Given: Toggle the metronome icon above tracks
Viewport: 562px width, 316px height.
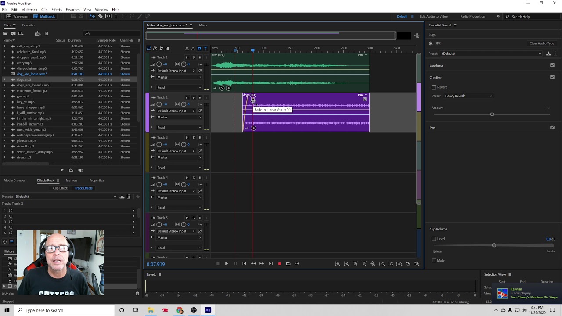Looking at the screenshot, I should (187, 48).
